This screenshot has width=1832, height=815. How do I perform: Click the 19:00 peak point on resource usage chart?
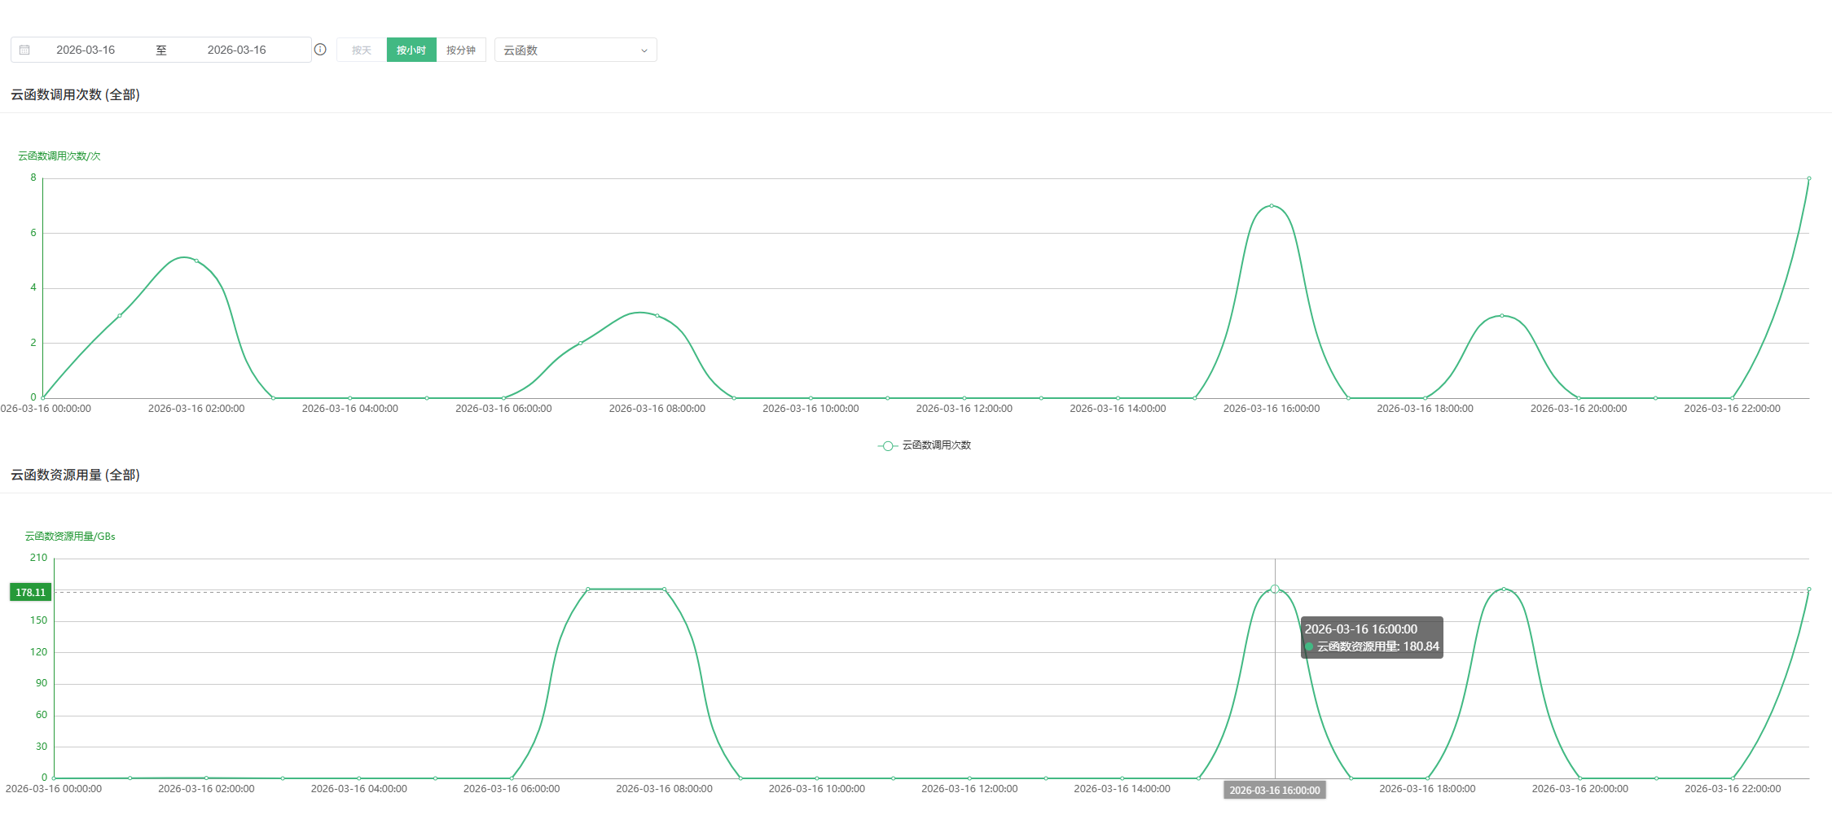tap(1504, 589)
